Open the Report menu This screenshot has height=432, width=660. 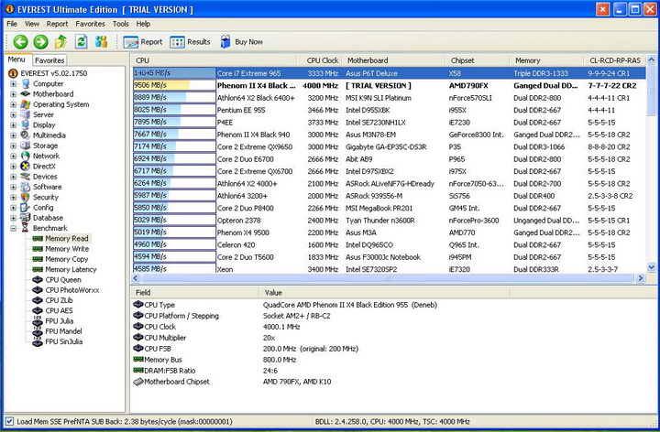tap(57, 24)
